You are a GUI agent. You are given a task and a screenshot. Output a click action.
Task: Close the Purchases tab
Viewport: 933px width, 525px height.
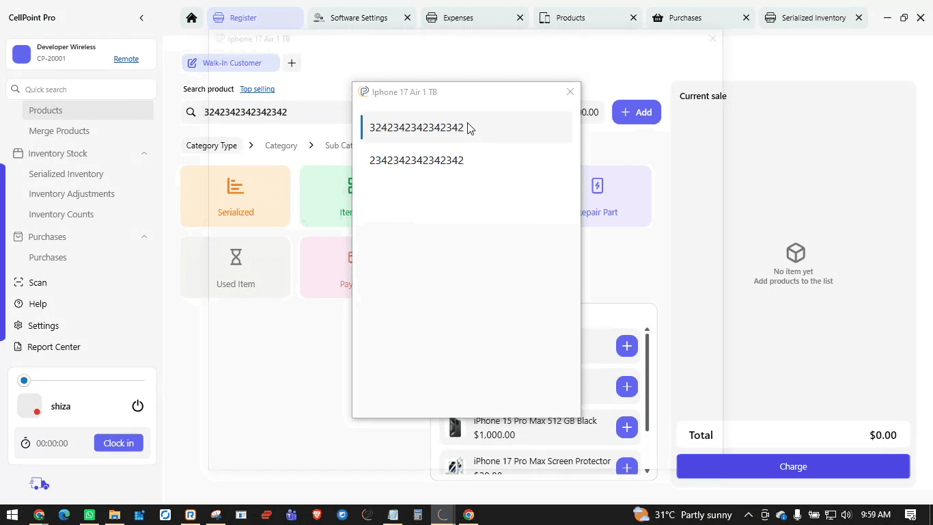746,18
